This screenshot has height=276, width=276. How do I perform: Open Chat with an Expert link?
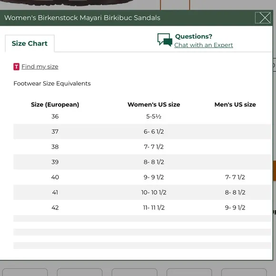click(204, 45)
